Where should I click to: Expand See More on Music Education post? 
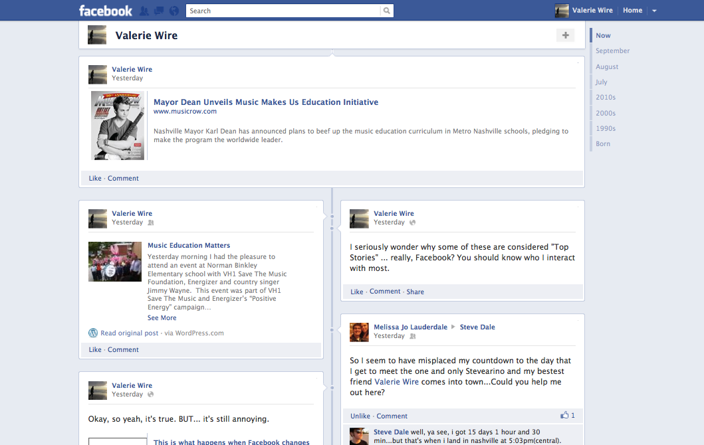click(x=162, y=317)
